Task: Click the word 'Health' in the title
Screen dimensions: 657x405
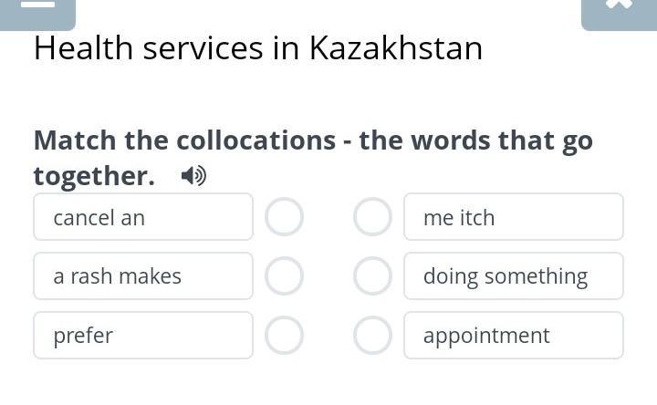Action: [83, 48]
